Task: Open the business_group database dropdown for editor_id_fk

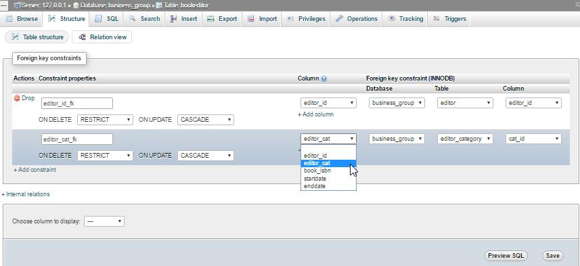Action: pos(397,103)
